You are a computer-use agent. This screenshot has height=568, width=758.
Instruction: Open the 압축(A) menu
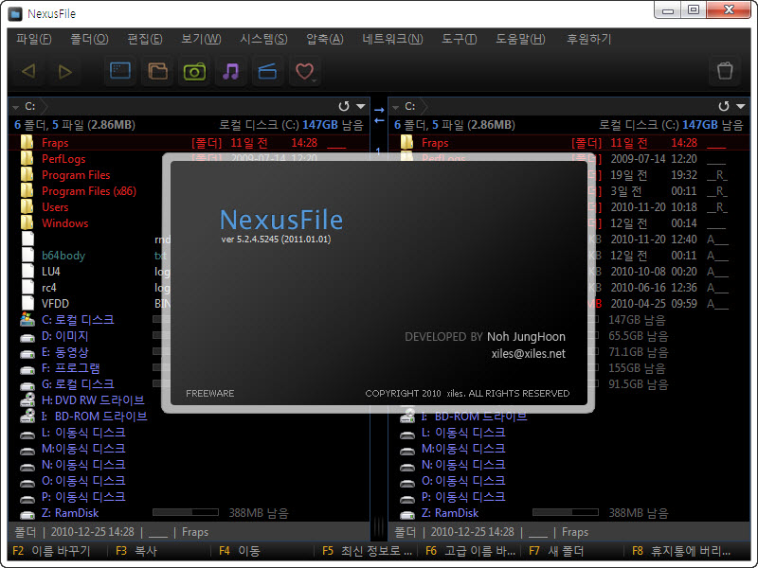coord(325,39)
